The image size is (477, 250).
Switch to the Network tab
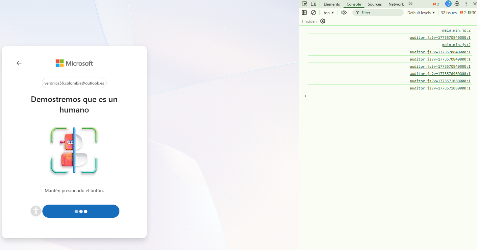[396, 4]
